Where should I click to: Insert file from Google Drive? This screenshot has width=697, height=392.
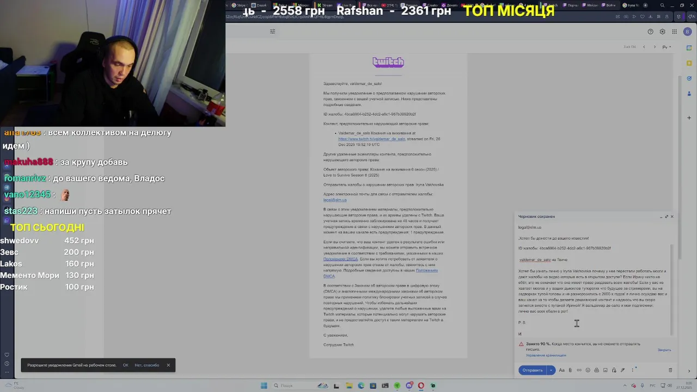[596, 370]
